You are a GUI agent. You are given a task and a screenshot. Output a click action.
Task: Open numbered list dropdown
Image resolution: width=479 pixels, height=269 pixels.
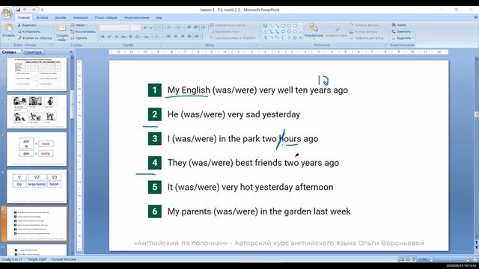pos(179,28)
